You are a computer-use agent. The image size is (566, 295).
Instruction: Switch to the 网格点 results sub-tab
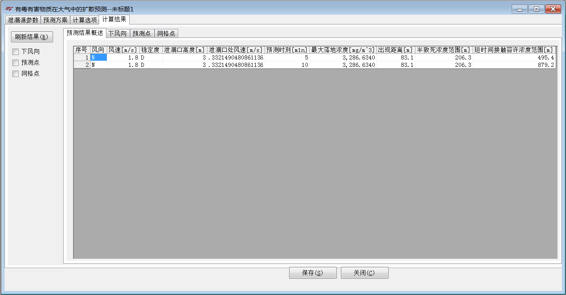[x=166, y=34]
